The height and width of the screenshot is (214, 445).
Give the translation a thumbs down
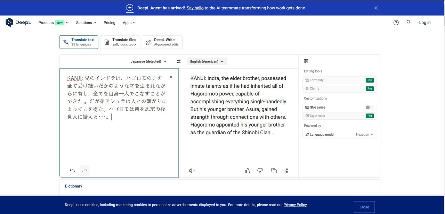260,170
